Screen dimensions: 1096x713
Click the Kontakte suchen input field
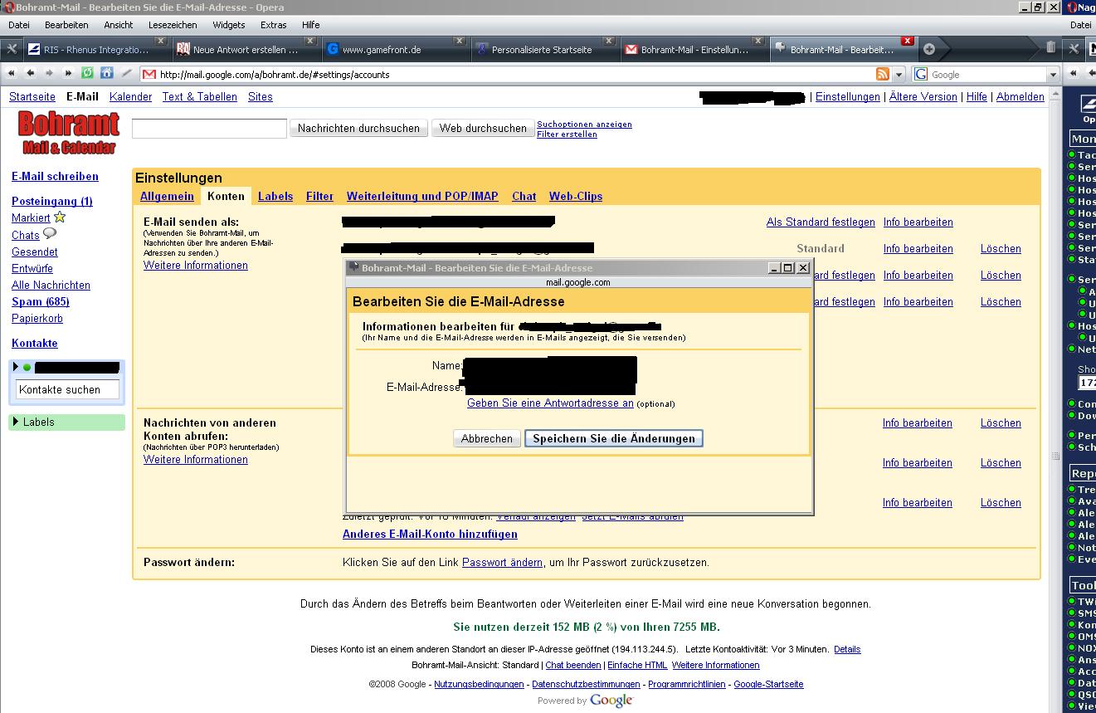[67, 389]
